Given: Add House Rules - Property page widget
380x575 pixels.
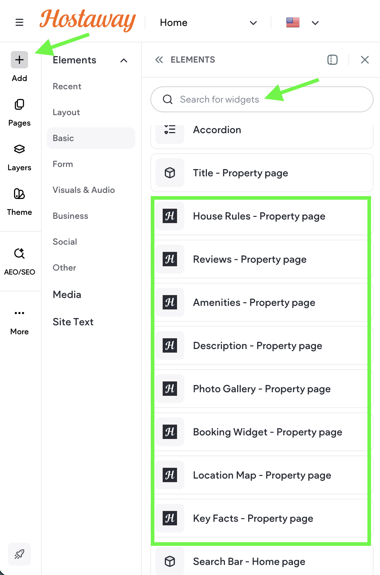Looking at the screenshot, I should pos(262,216).
